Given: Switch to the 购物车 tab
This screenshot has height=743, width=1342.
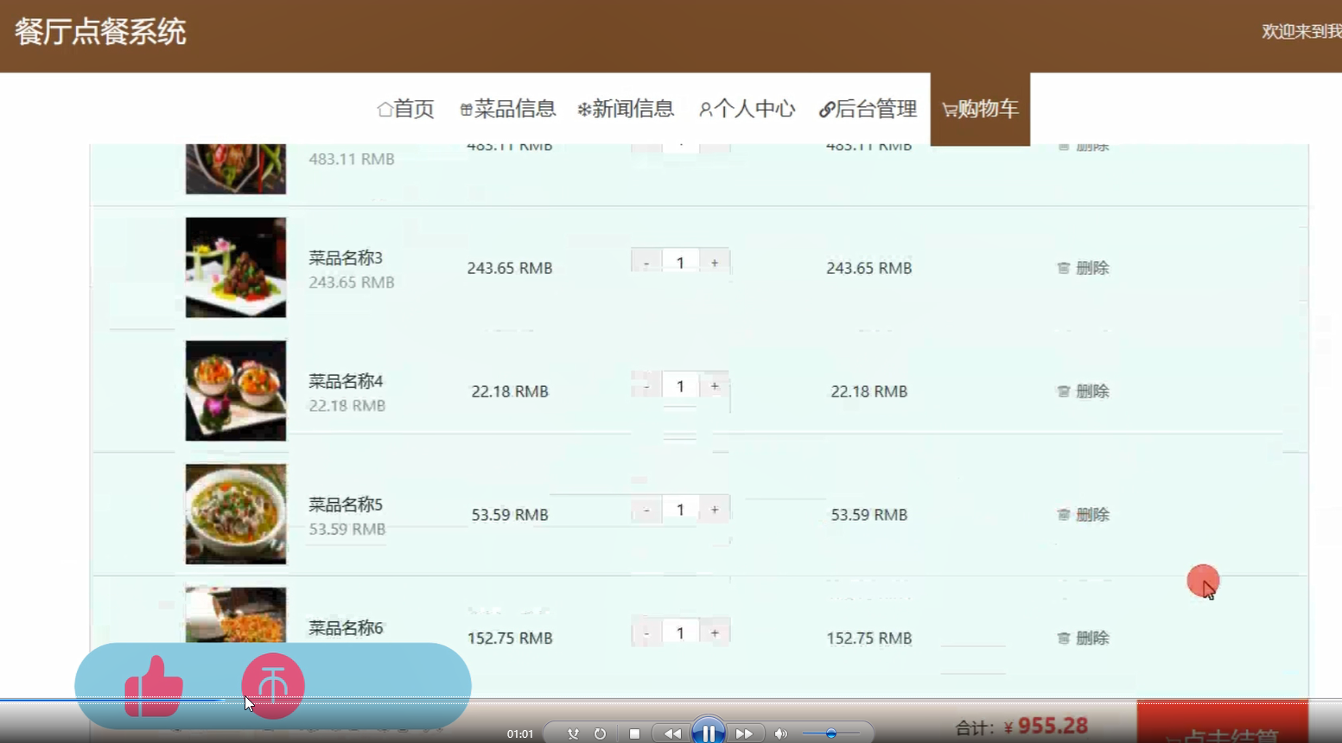Looking at the screenshot, I should (980, 109).
